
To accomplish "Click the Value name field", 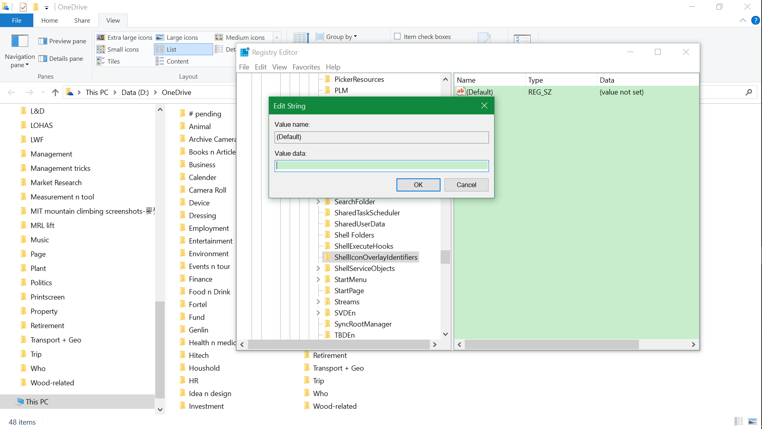I will point(381,137).
